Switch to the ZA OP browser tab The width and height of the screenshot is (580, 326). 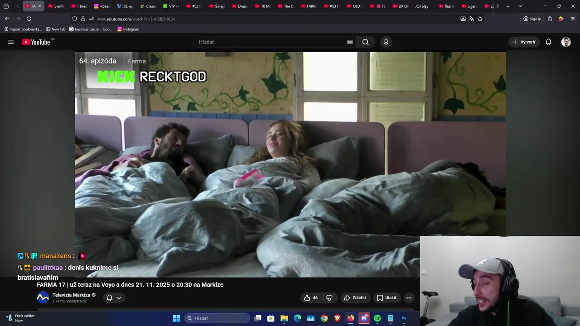(x=400, y=6)
